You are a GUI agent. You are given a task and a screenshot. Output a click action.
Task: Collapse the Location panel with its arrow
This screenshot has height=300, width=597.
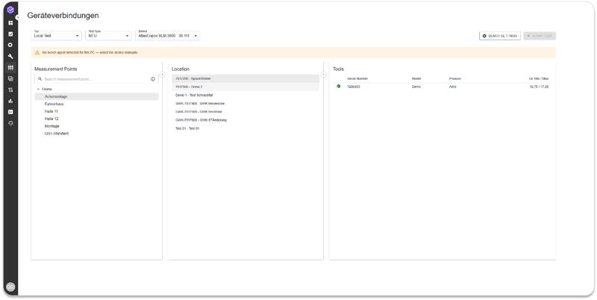click(x=323, y=75)
